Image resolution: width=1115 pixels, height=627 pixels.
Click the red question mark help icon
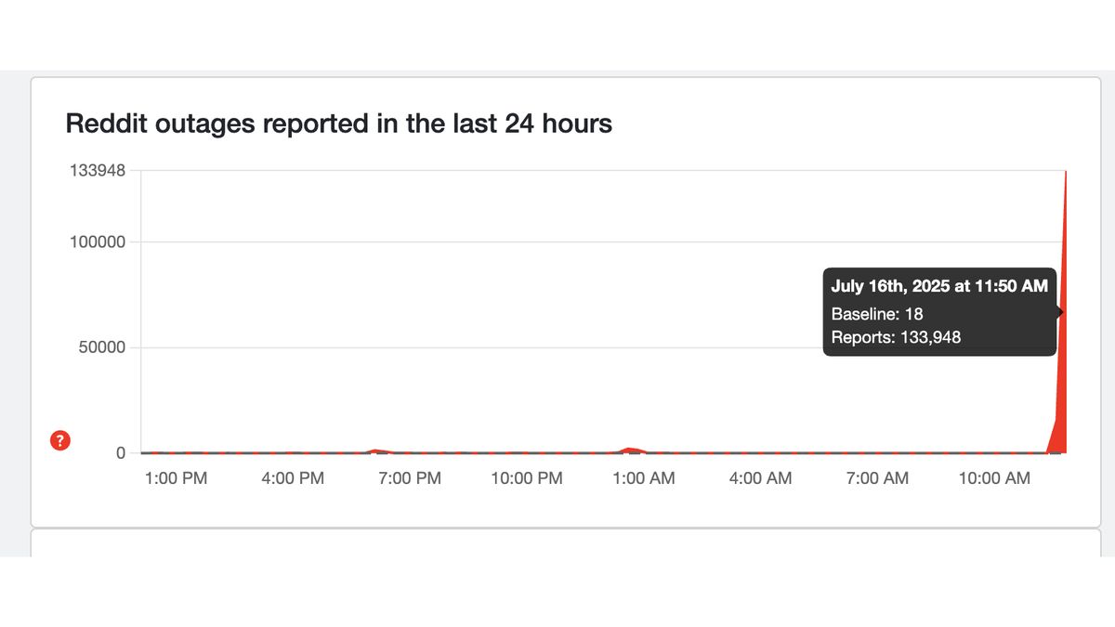point(59,440)
